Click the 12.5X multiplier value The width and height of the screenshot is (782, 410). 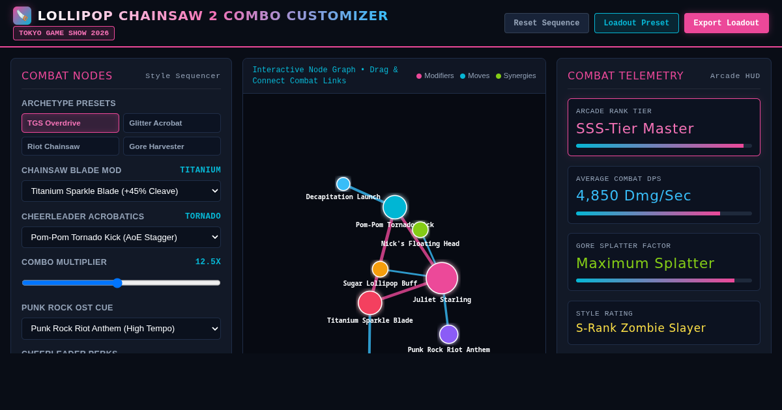pos(208,262)
